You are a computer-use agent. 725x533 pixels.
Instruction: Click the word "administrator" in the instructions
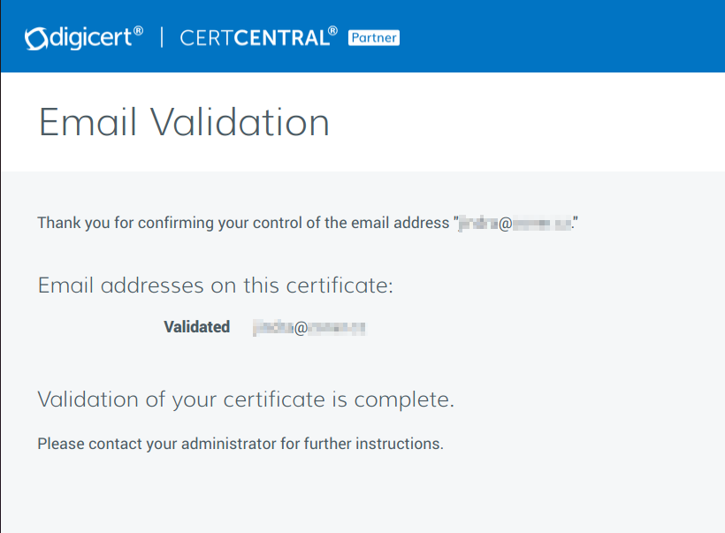[228, 444]
